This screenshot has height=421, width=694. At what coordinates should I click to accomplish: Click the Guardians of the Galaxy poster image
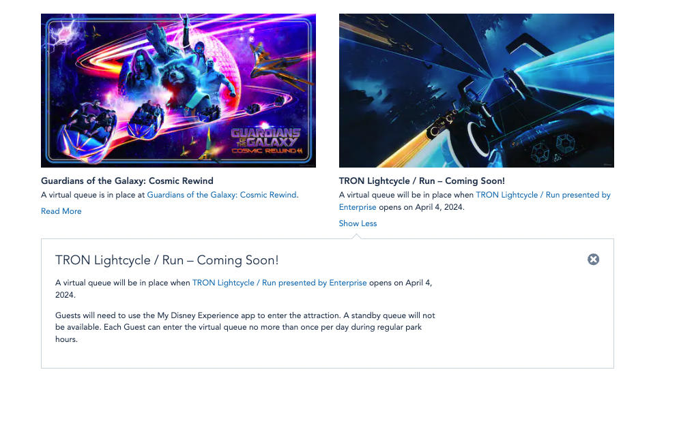click(178, 91)
